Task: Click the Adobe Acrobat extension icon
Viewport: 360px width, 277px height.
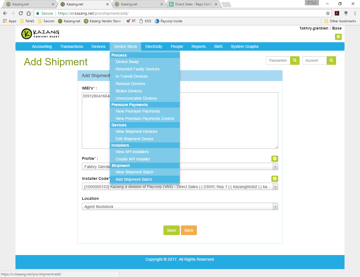Action: [337, 13]
